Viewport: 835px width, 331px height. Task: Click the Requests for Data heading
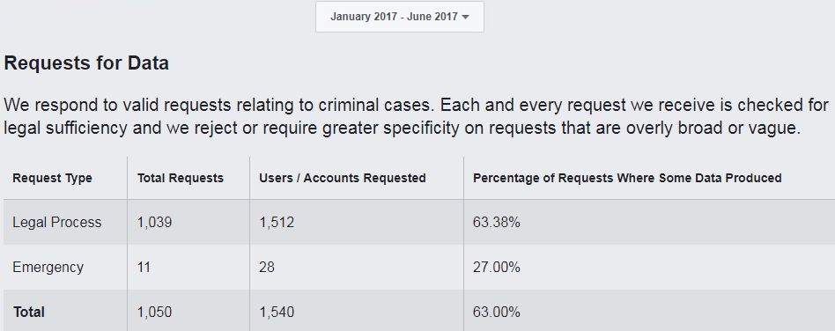[x=86, y=63]
